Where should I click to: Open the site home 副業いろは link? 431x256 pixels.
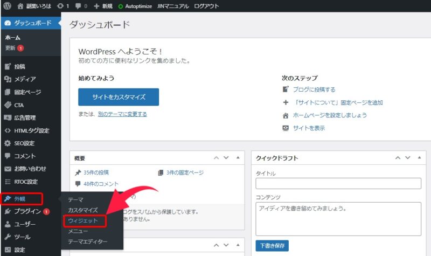[34, 6]
